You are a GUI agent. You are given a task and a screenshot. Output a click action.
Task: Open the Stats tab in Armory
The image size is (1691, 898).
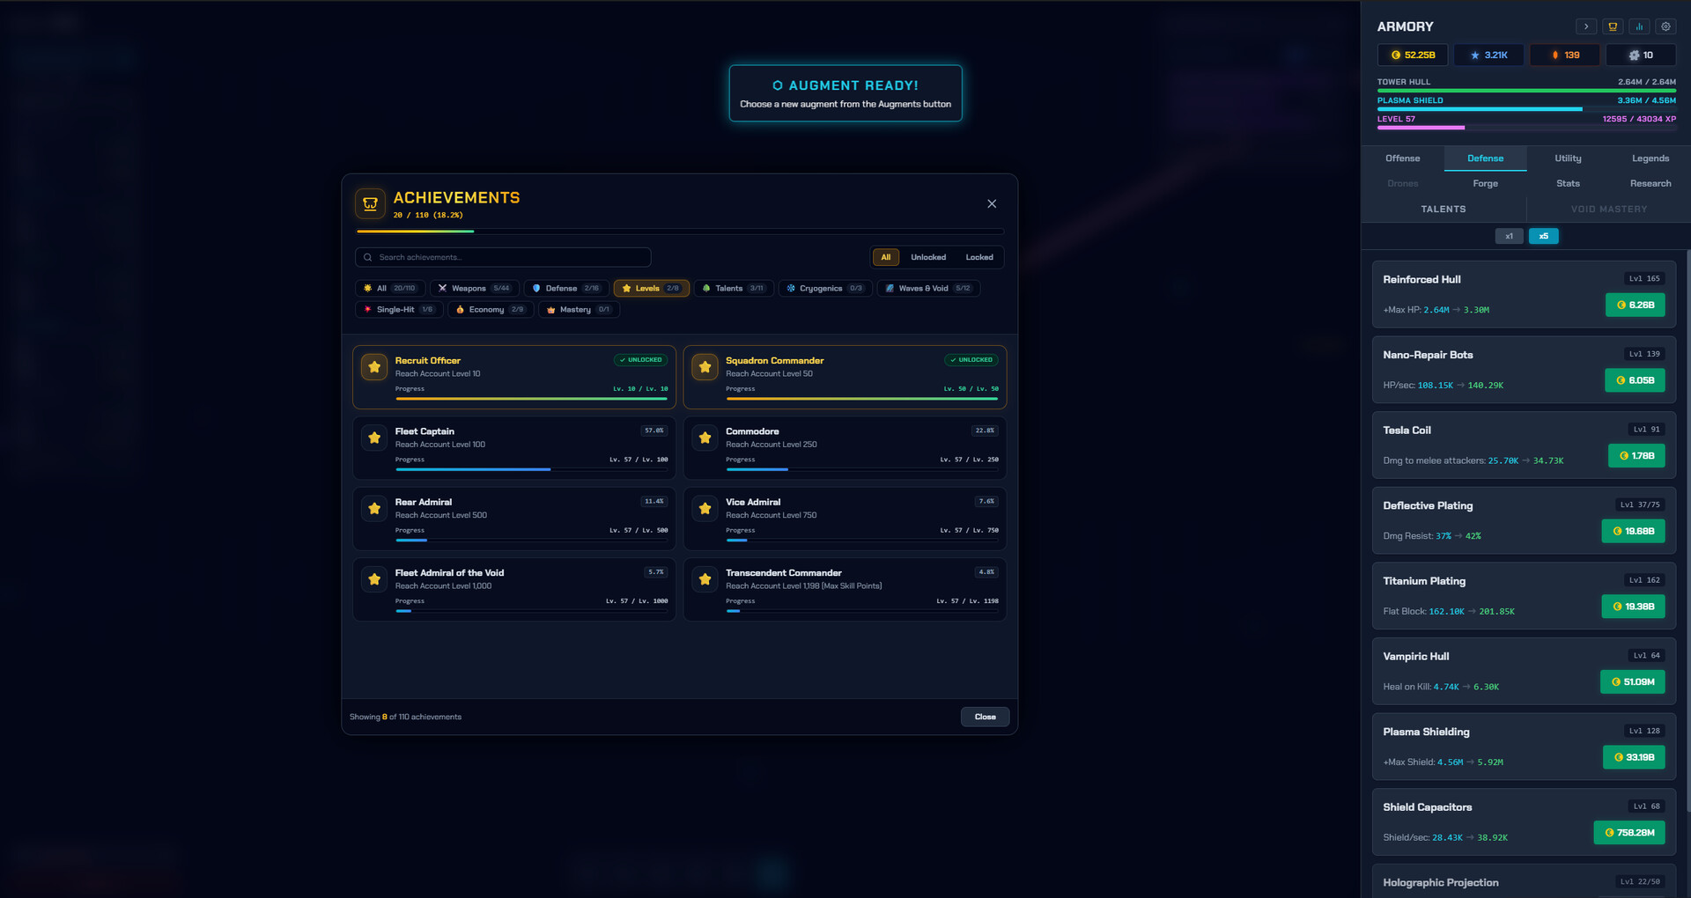1568,183
